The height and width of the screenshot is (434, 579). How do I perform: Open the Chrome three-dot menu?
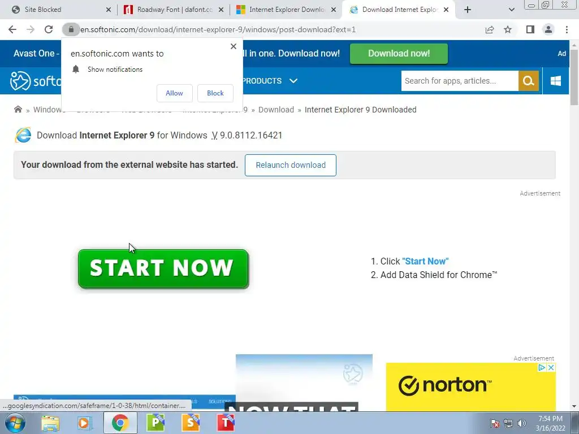click(567, 29)
